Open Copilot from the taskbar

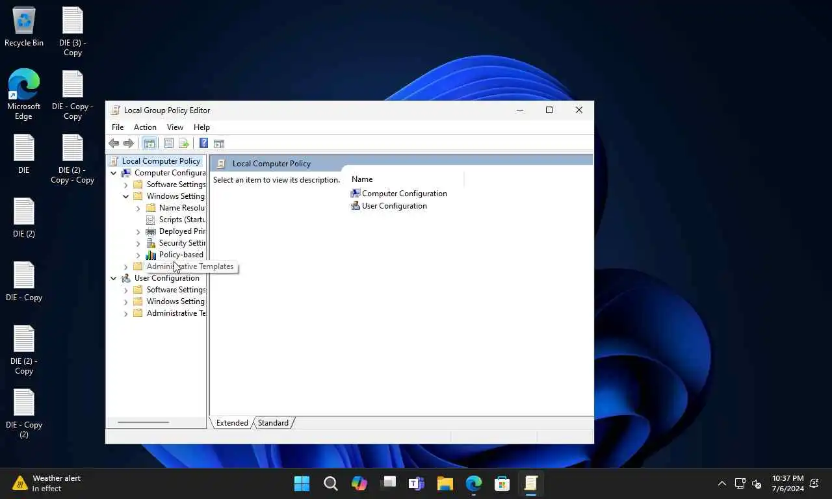coord(359,483)
